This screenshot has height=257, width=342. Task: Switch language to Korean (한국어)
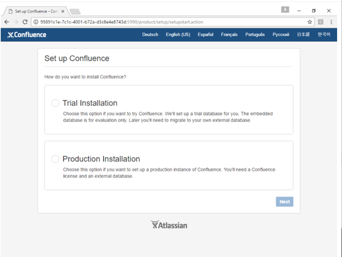(x=324, y=34)
